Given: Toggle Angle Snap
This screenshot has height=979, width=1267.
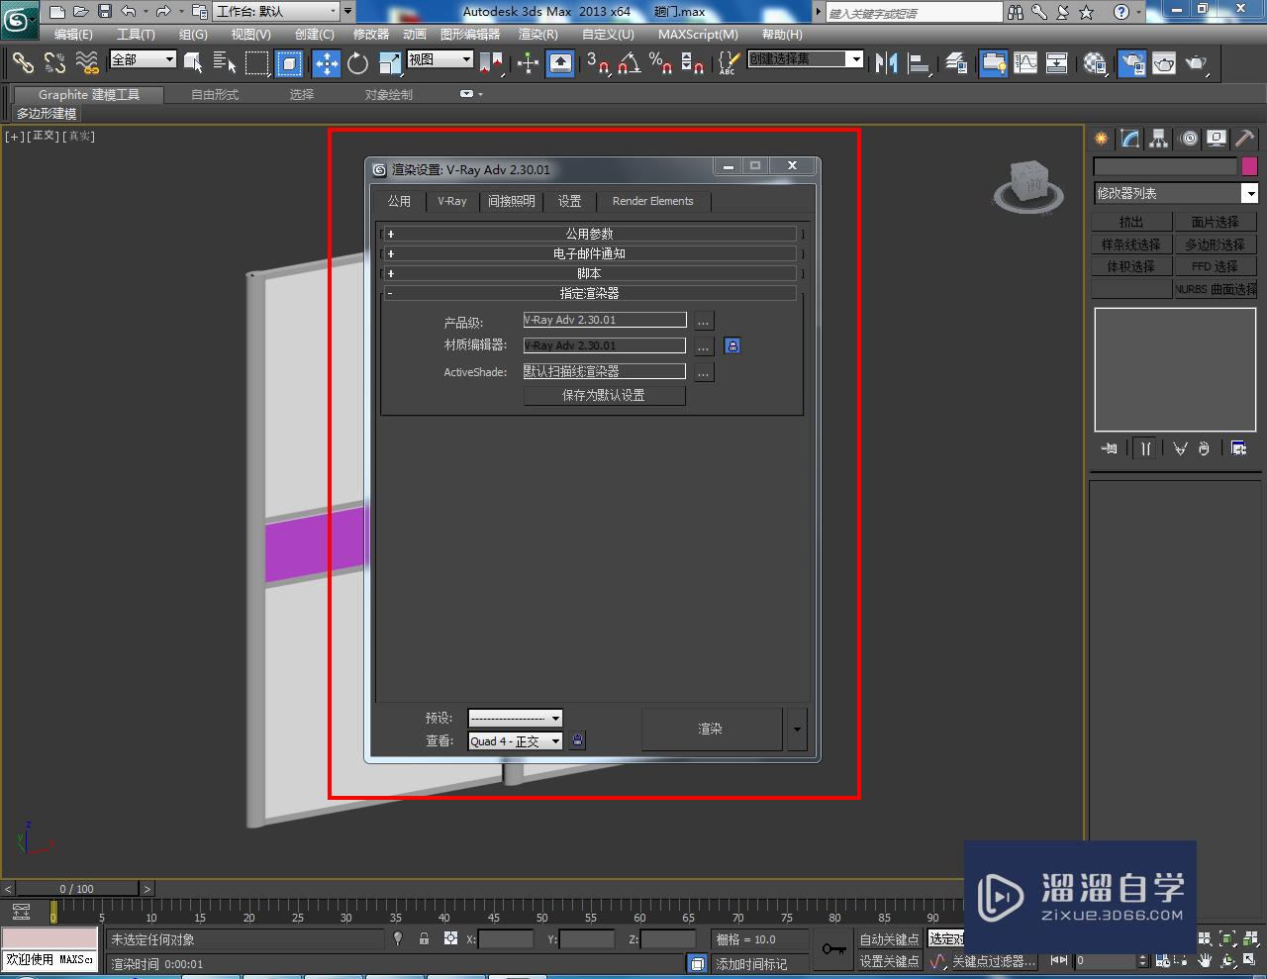Looking at the screenshot, I should 629,63.
